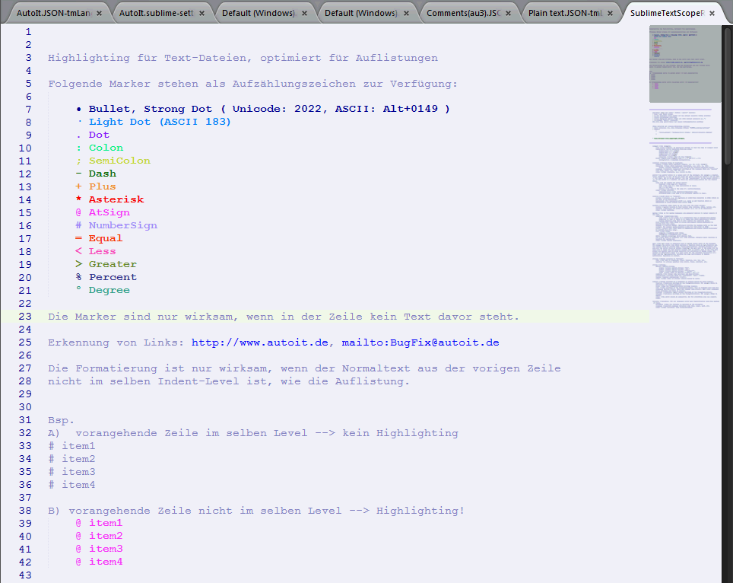Open the AutoIt.sublime-settings tab

click(156, 14)
